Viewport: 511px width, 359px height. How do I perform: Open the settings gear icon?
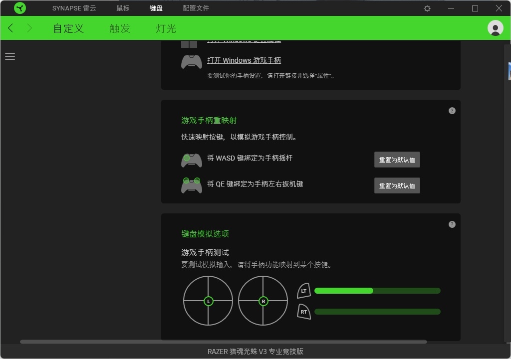(x=427, y=8)
